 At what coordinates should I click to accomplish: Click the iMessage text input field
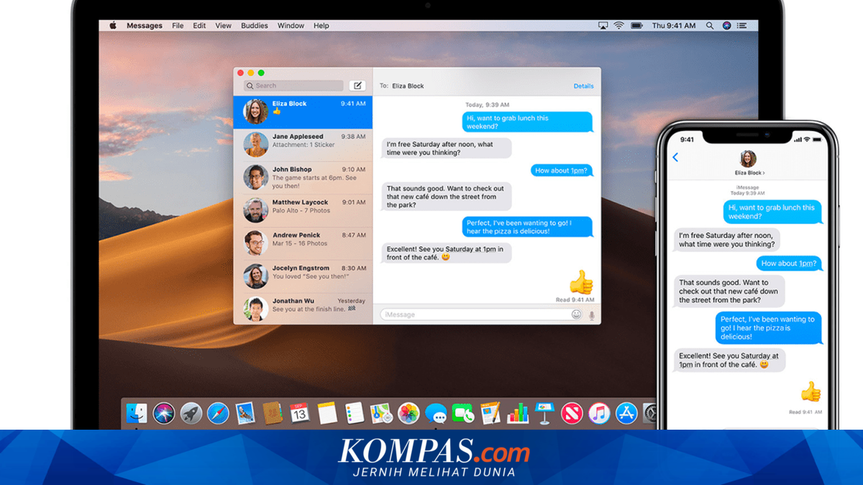(x=481, y=315)
